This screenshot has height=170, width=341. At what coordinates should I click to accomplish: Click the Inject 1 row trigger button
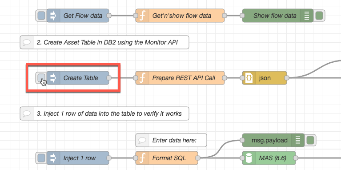(41, 158)
